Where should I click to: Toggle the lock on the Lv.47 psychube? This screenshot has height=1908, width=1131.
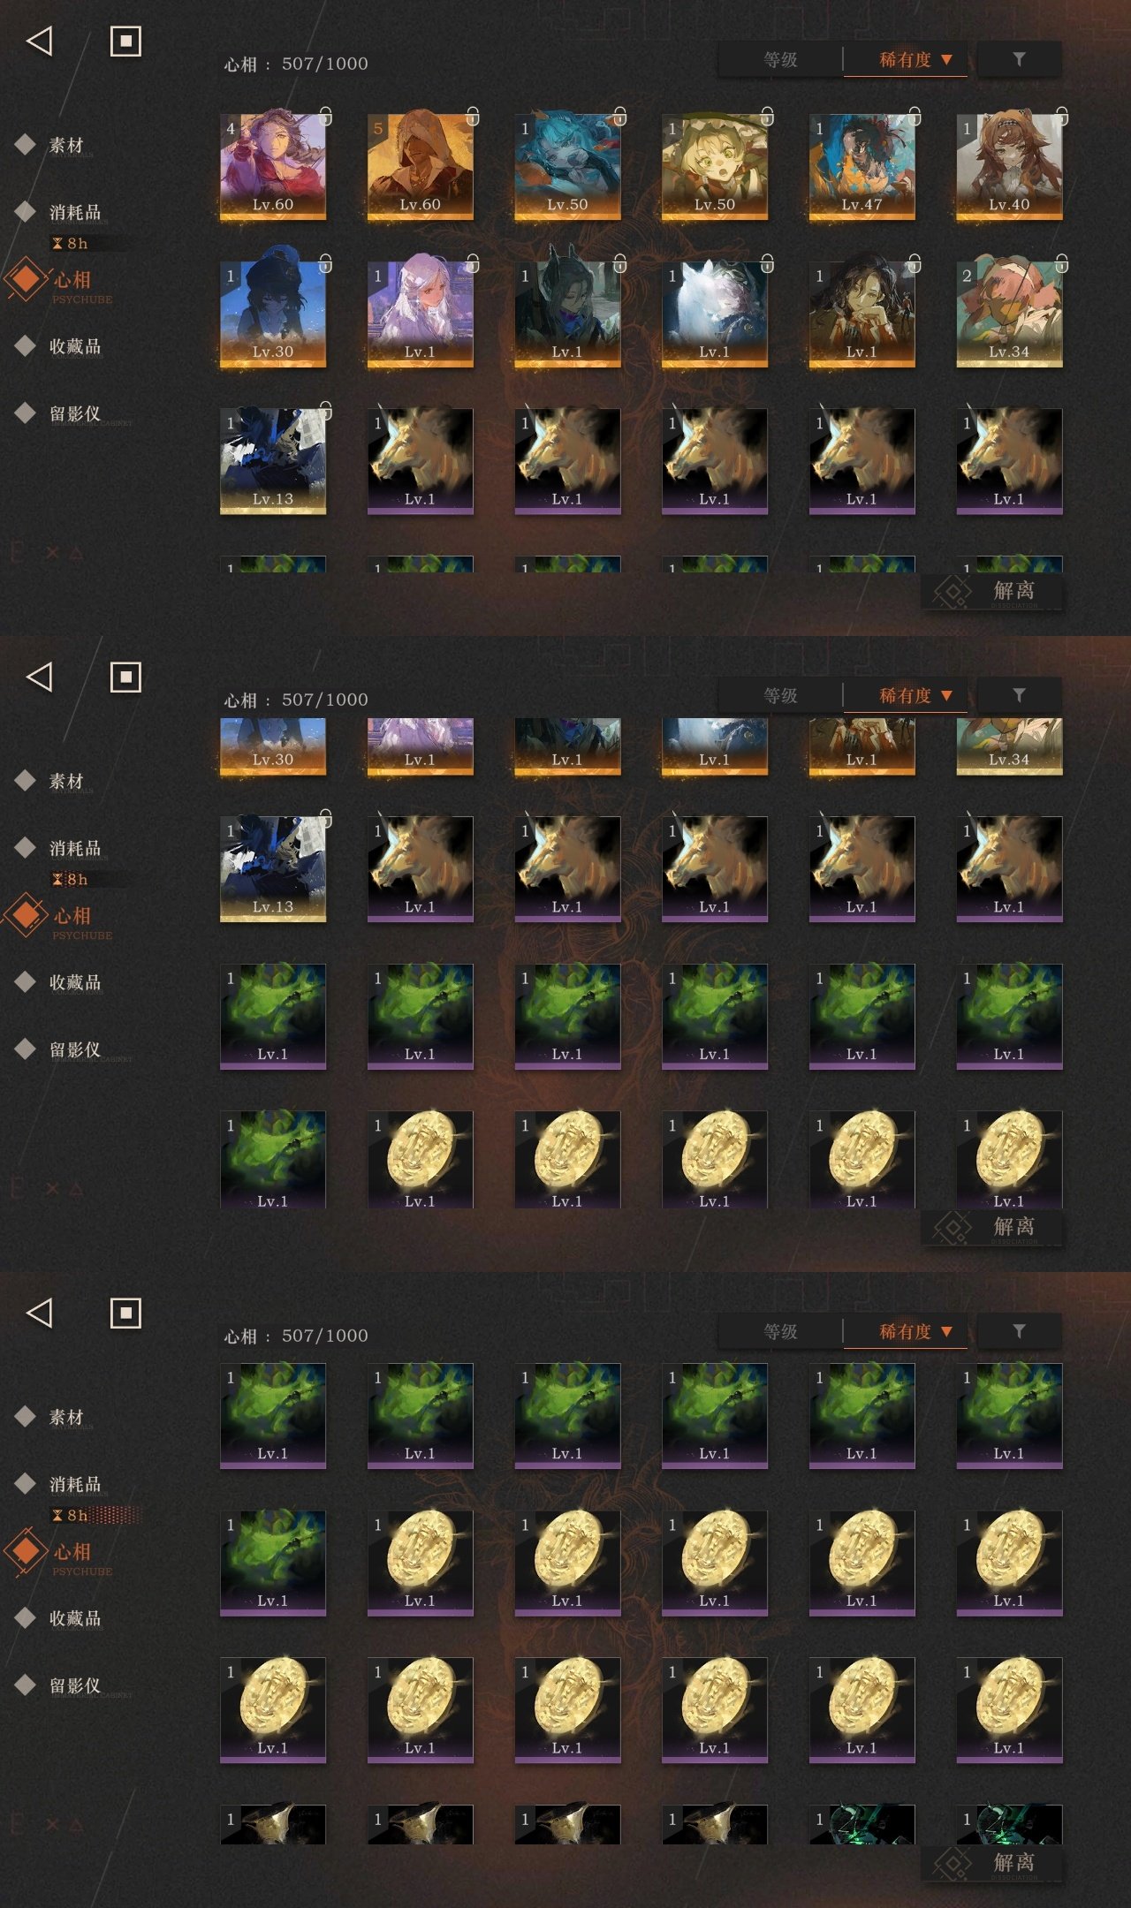click(x=915, y=116)
